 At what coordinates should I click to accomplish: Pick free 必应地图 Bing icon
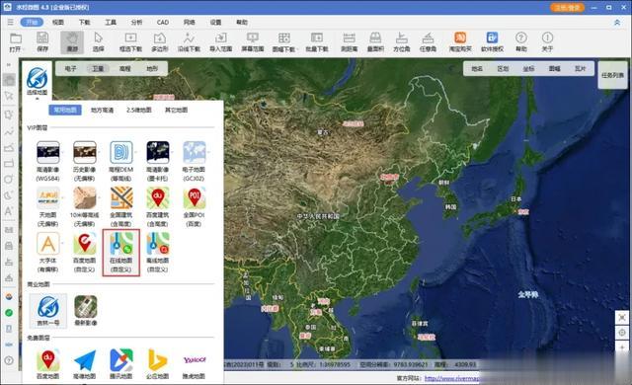158,364
